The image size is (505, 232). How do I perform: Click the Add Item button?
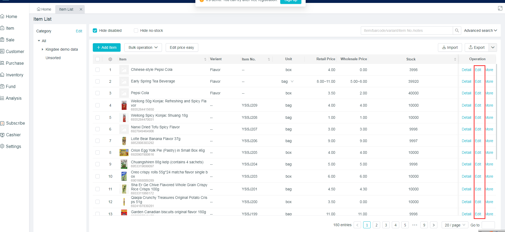tap(107, 47)
